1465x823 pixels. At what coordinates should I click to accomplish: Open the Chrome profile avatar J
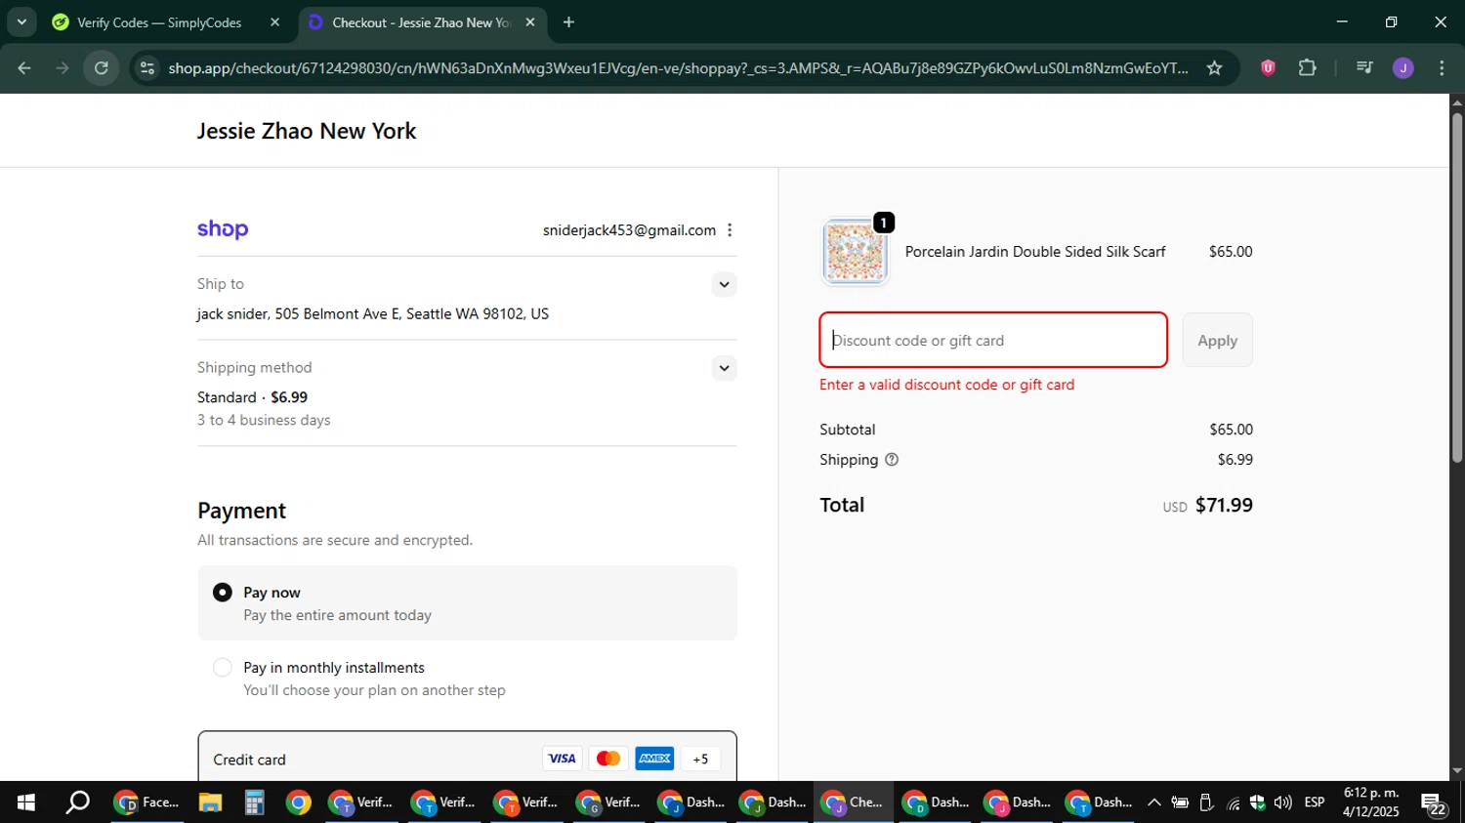pyautogui.click(x=1403, y=67)
